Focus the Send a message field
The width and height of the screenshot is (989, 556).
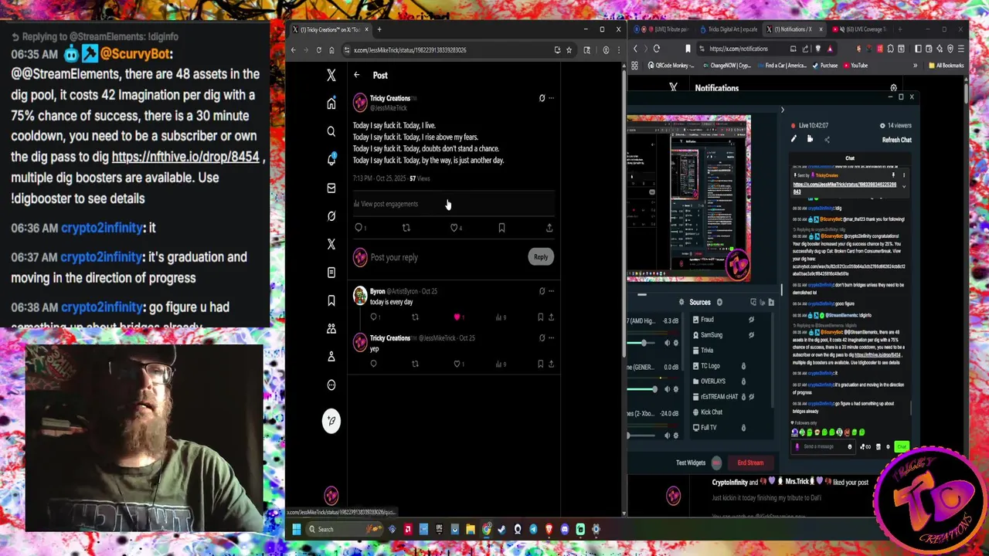[824, 446]
